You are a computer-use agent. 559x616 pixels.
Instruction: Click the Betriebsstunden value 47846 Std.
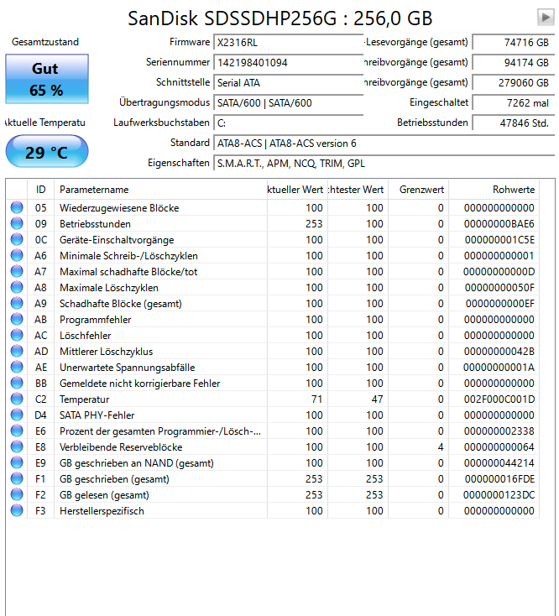513,123
